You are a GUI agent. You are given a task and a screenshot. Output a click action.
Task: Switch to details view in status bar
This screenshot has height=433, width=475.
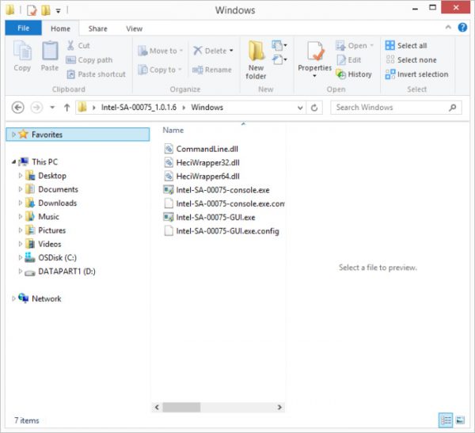pyautogui.click(x=446, y=420)
